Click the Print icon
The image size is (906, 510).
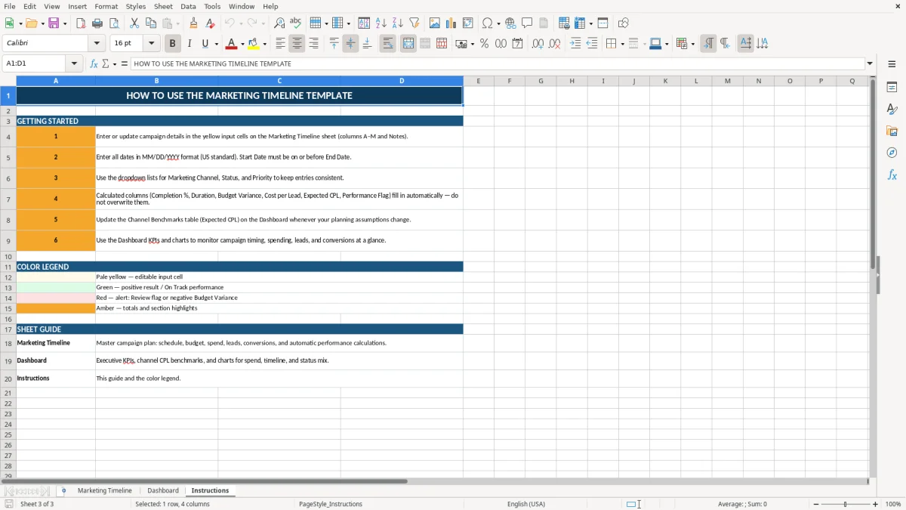click(97, 23)
